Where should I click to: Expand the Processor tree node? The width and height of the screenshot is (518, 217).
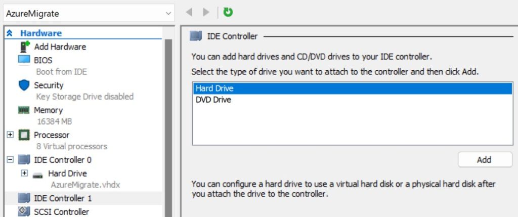tap(10, 135)
